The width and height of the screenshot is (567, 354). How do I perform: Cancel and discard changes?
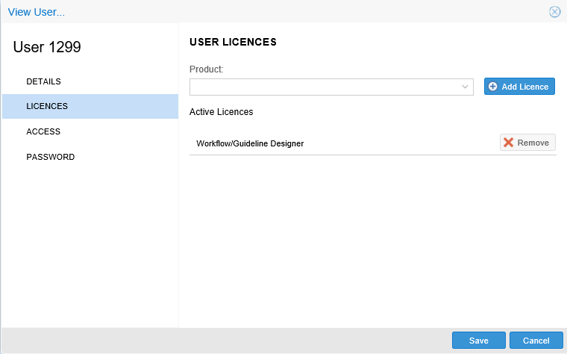tap(536, 341)
